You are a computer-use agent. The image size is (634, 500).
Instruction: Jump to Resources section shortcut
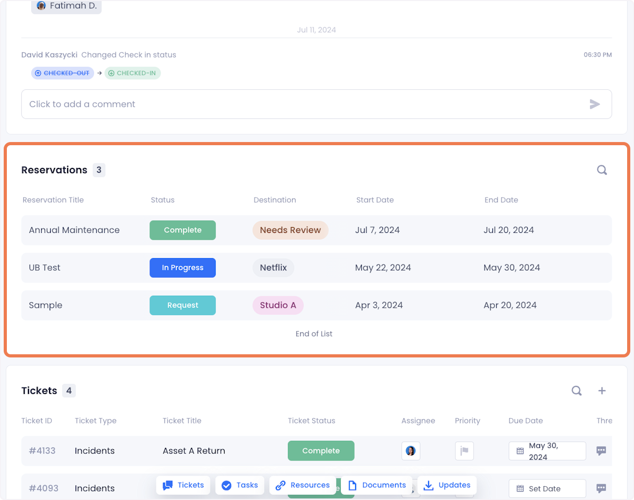tap(303, 485)
